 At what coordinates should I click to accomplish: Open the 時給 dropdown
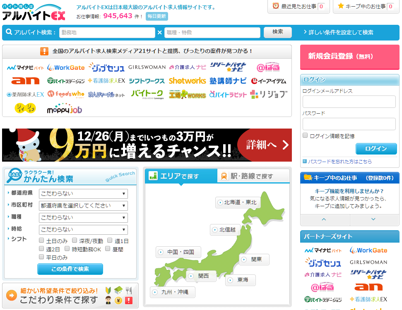83,230
